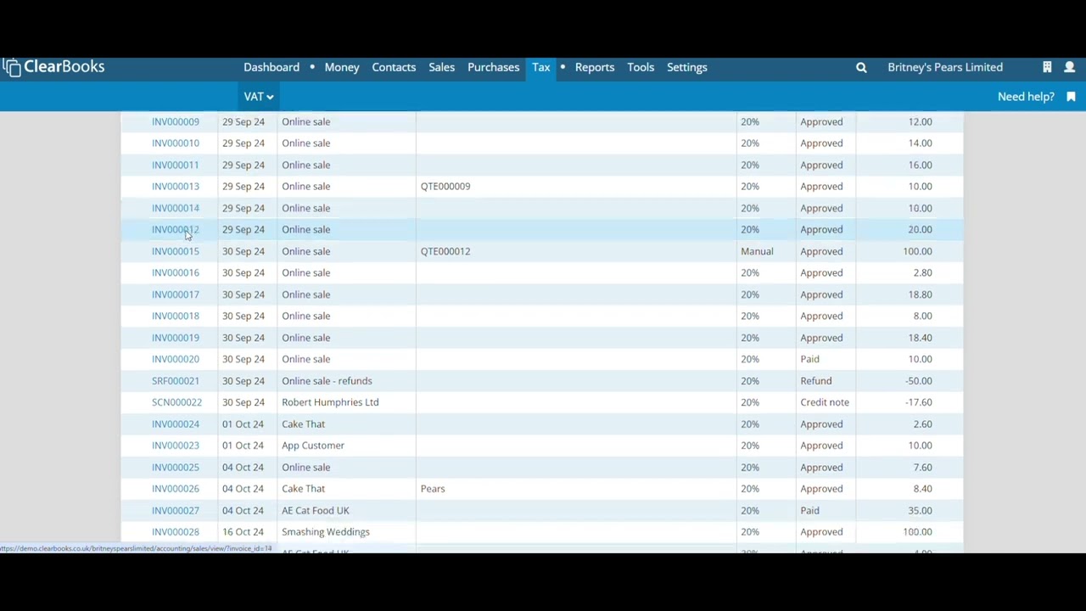Open the Reports menu
Screen dimensions: 1086x611
pos(595,67)
